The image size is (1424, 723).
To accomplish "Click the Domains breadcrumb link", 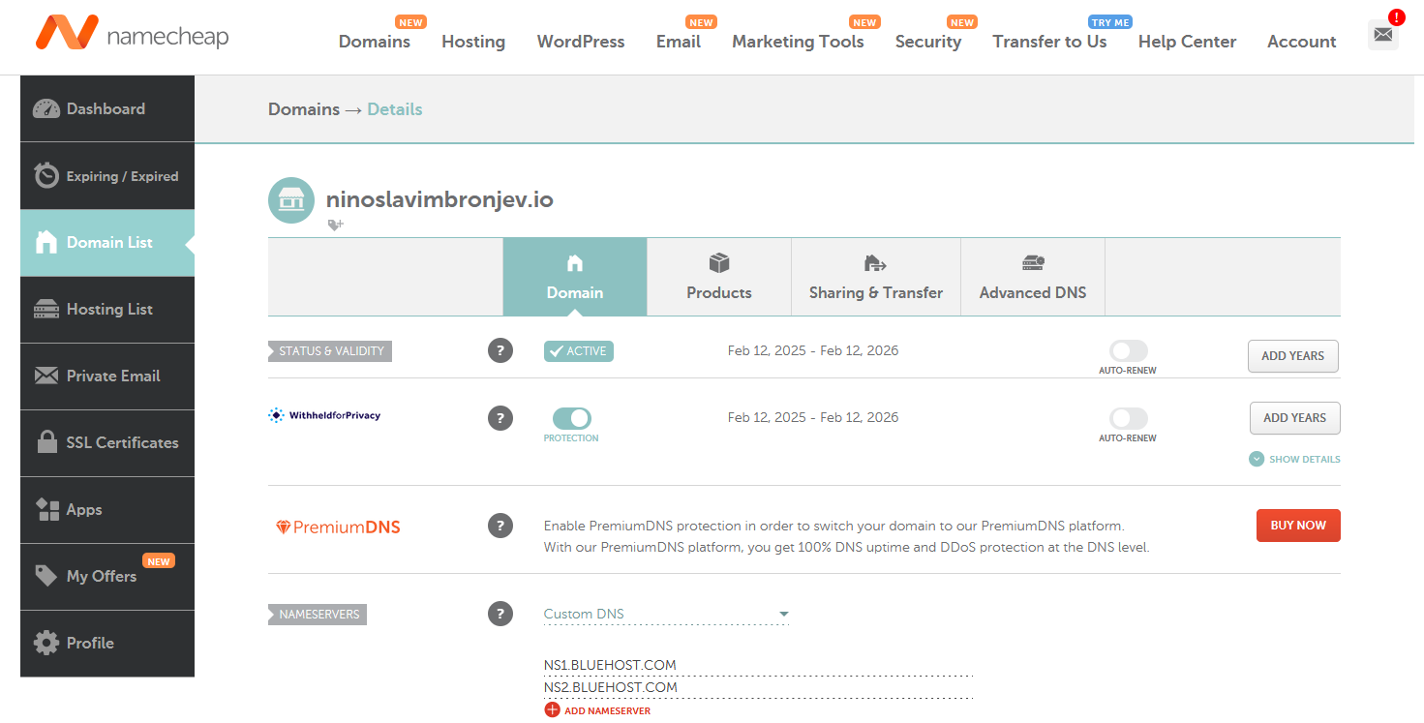I will point(304,109).
